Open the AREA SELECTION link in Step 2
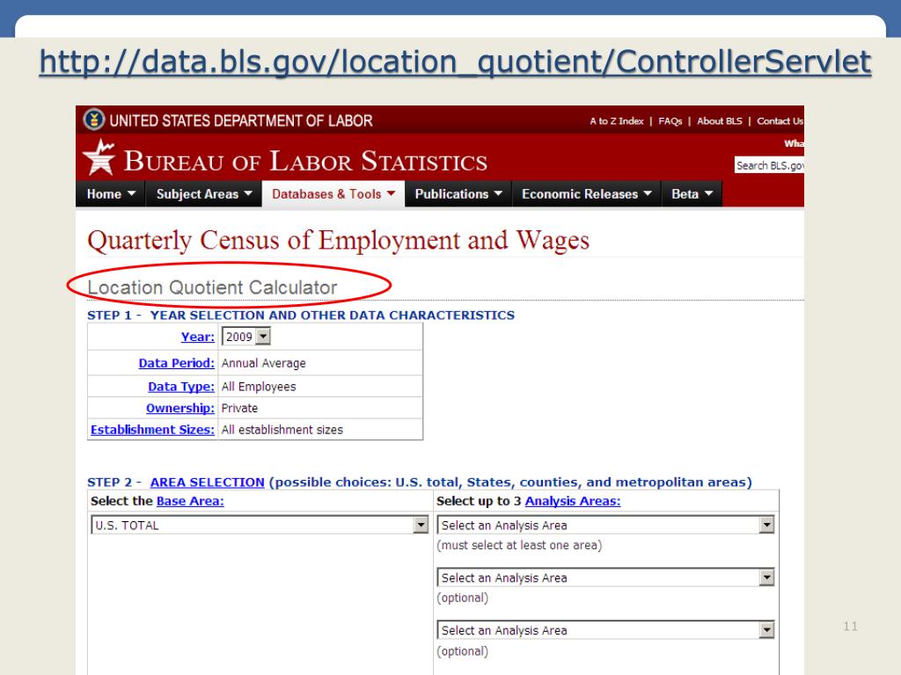 tap(207, 483)
